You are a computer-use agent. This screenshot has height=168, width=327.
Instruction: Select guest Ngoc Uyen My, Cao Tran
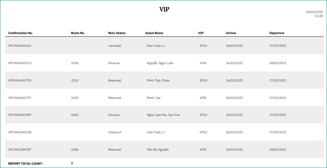[163, 115]
